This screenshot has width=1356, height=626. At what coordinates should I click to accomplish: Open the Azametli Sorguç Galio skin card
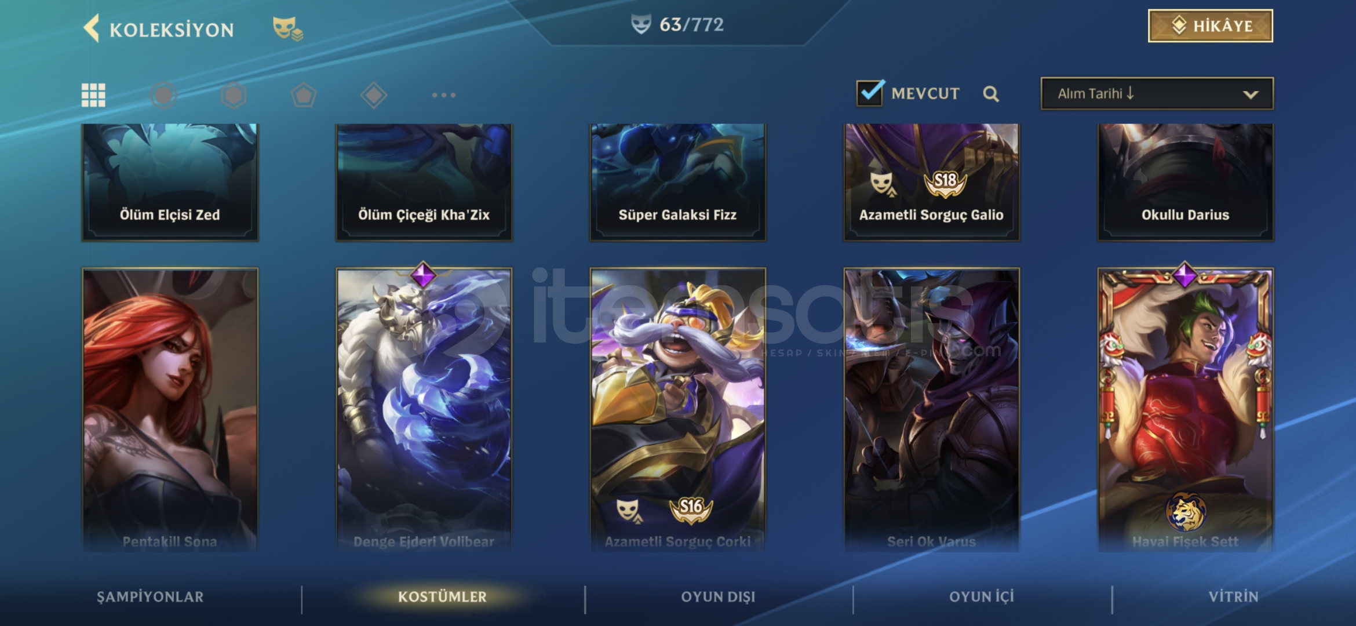[931, 182]
